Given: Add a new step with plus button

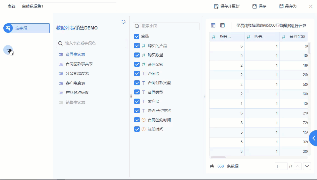Looking at the screenshot, I should (x=8, y=50).
